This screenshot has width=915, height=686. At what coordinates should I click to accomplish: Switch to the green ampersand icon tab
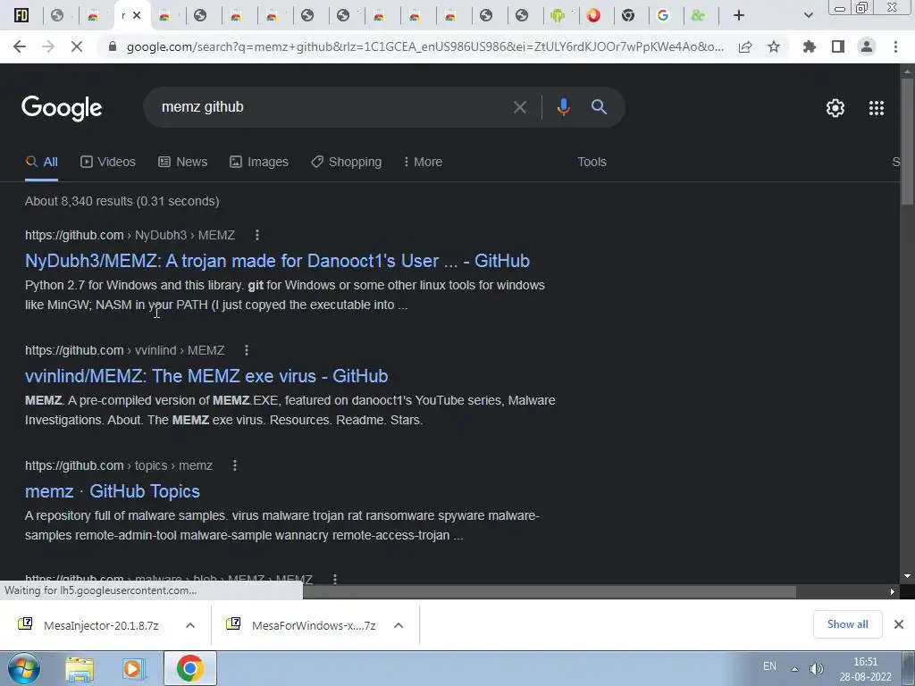click(698, 16)
